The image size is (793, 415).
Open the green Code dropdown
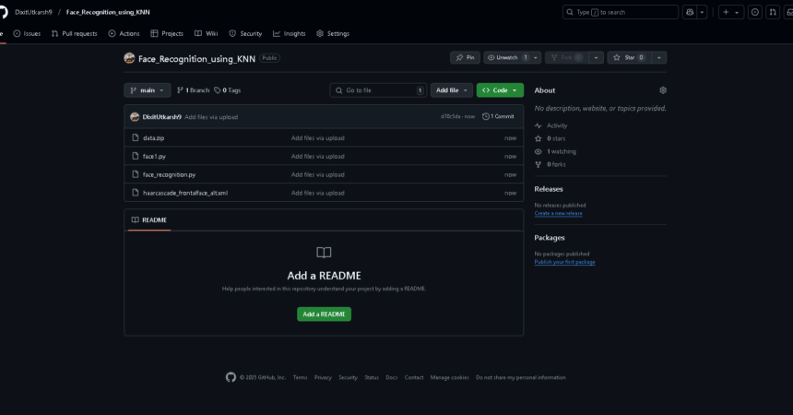(500, 90)
